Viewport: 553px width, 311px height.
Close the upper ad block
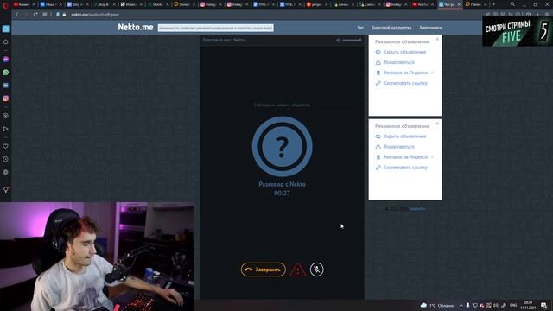click(x=438, y=39)
